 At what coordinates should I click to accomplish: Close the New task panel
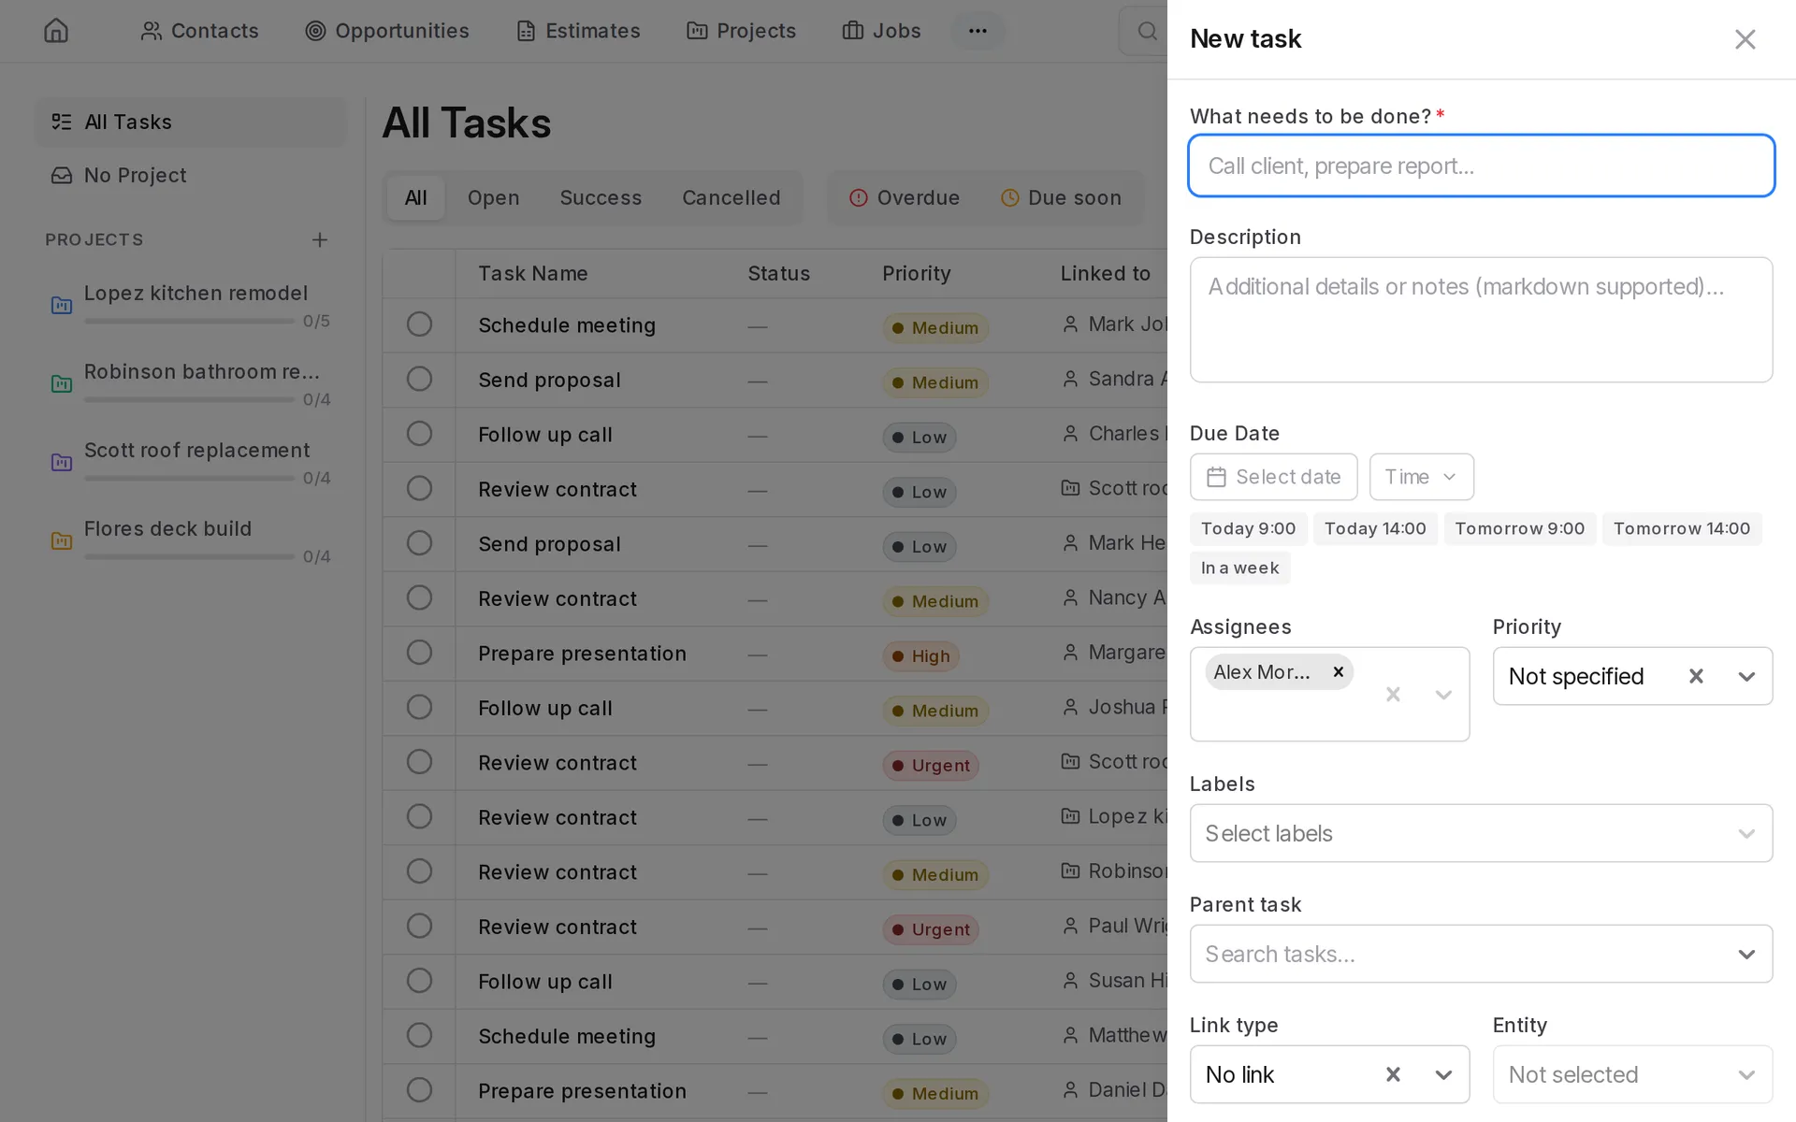tap(1745, 39)
